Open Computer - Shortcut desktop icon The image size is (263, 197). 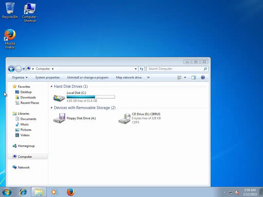30,12
